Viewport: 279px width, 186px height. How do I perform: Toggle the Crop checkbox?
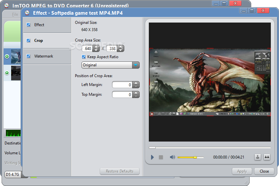pyautogui.click(x=28, y=41)
